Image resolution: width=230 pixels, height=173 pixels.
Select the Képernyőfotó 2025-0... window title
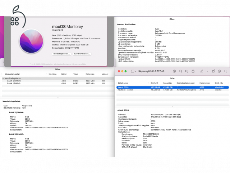click(x=152, y=71)
